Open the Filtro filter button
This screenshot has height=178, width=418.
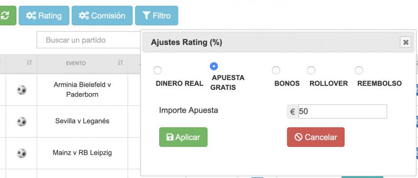coord(157,16)
